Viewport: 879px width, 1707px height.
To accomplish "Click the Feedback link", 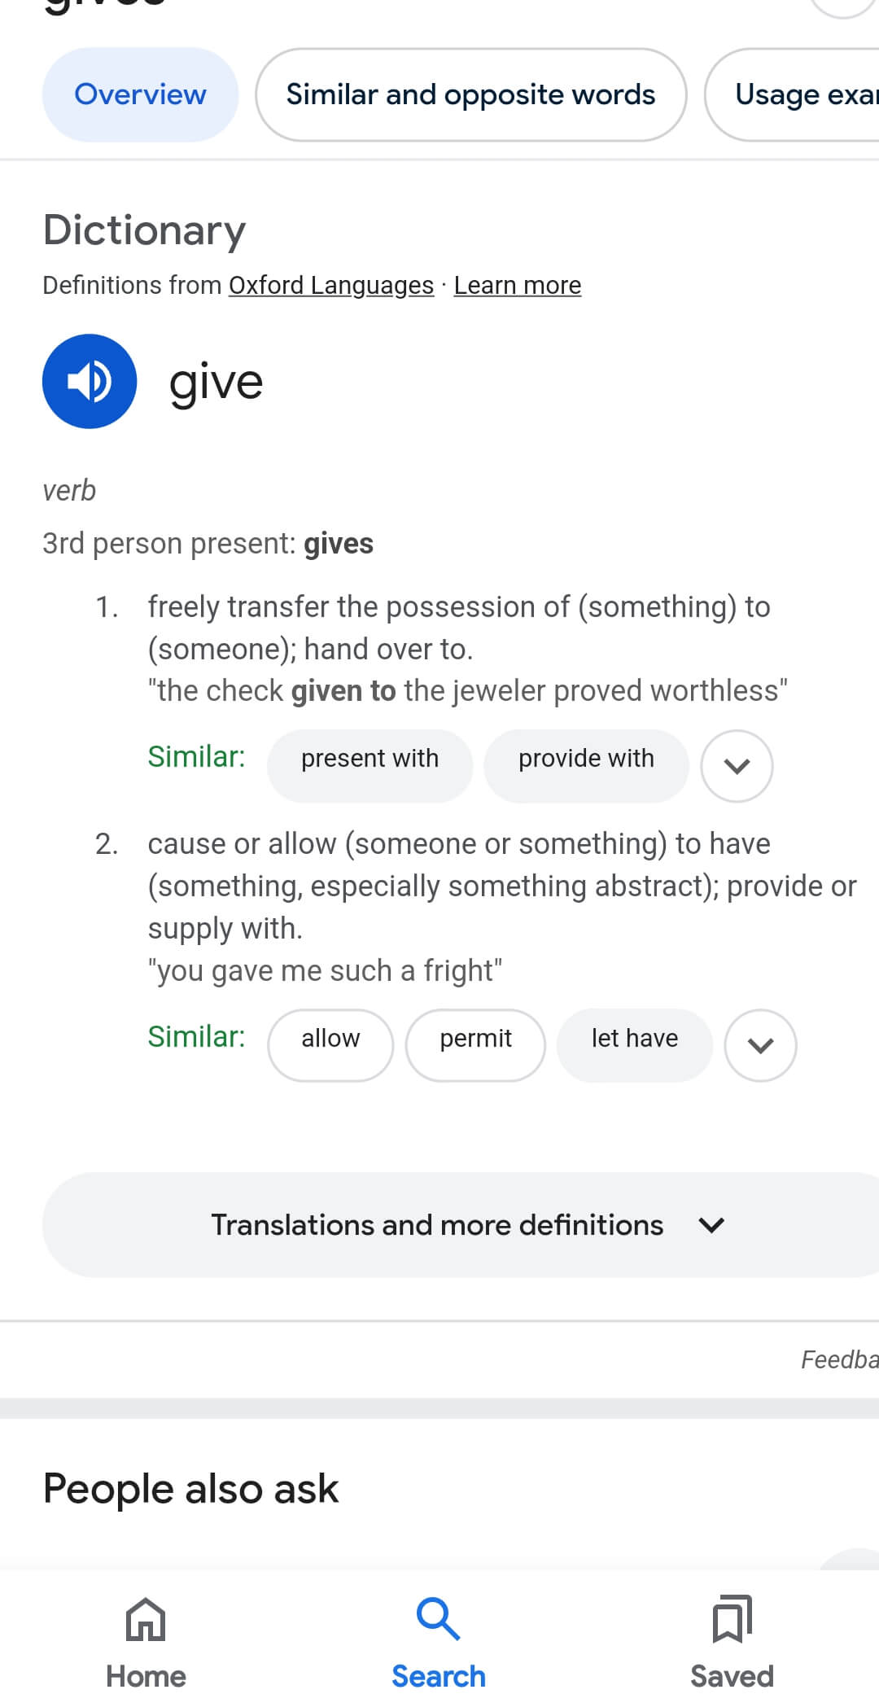I will [x=838, y=1359].
